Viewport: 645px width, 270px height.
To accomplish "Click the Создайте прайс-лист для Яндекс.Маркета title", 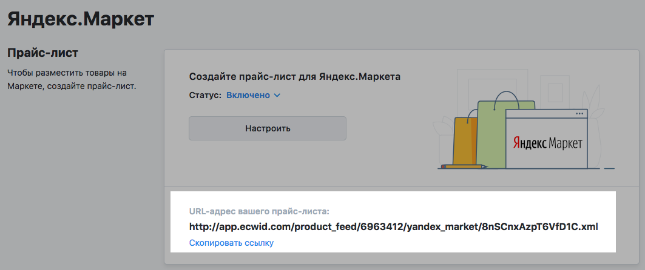I will coord(294,77).
